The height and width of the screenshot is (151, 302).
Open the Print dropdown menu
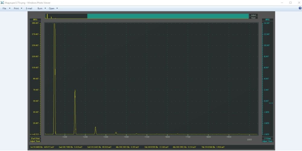coord(18,8)
